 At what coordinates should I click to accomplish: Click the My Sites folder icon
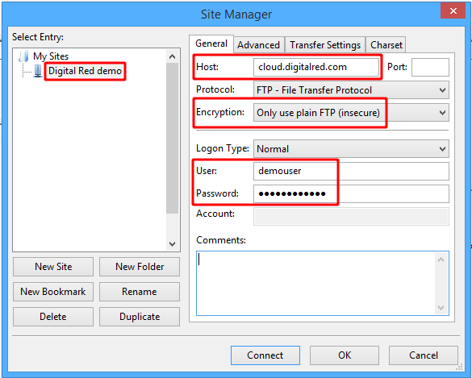[x=23, y=56]
